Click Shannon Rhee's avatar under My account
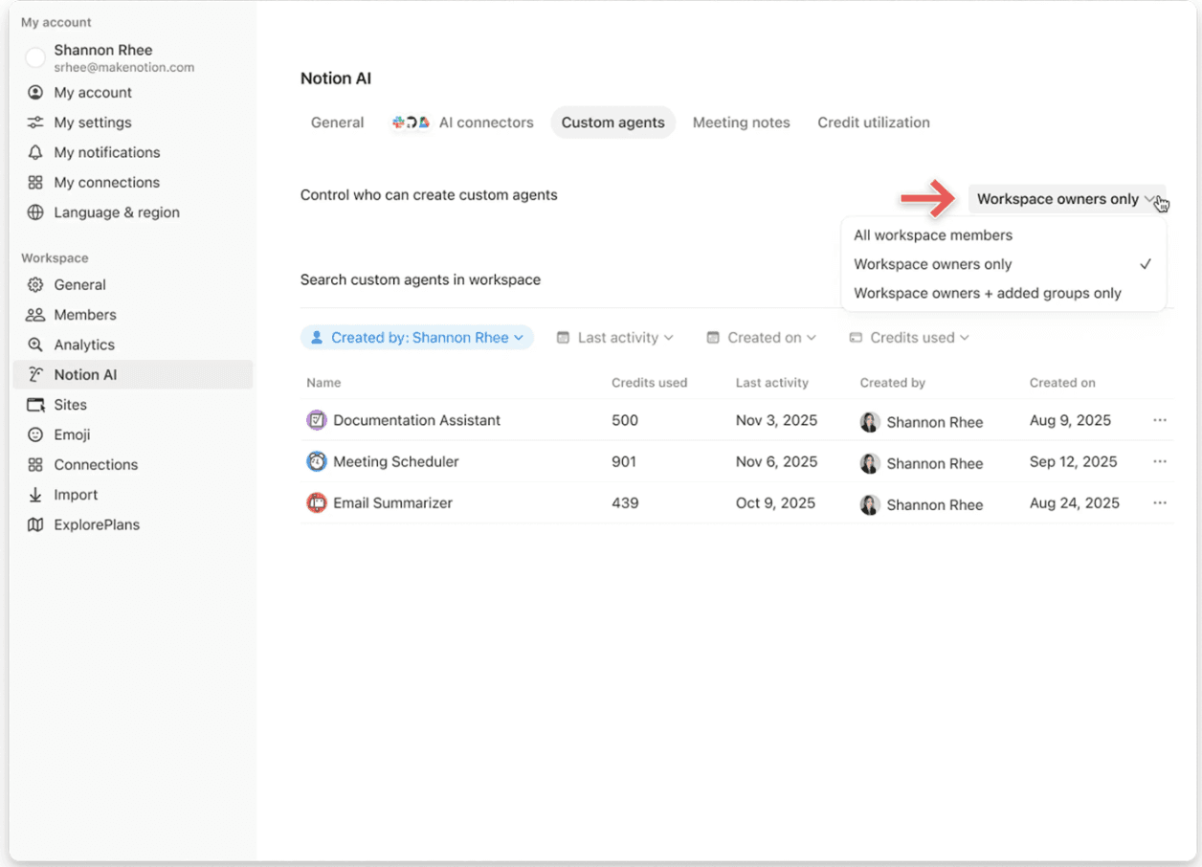Viewport: 1202px width, 867px height. click(35, 57)
